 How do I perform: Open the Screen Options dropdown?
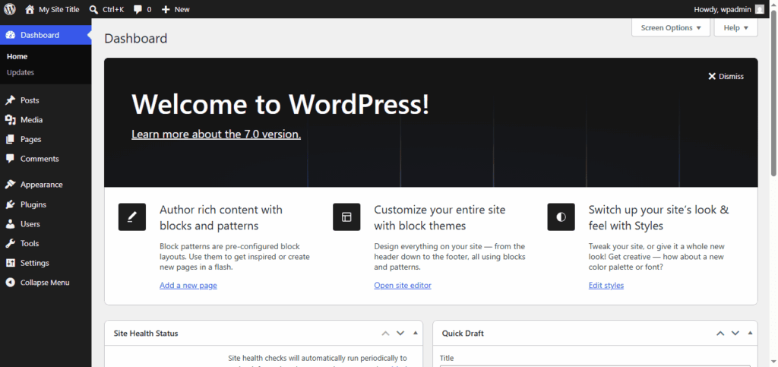coord(671,28)
